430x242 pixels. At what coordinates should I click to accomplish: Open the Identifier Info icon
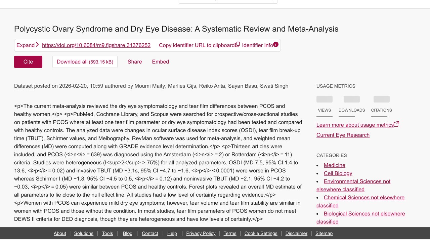point(276,44)
